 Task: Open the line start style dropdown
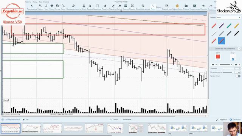214,65
